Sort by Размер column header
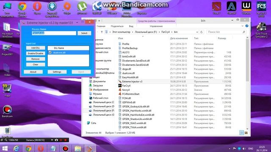The image size is (271, 152). click(x=222, y=38)
